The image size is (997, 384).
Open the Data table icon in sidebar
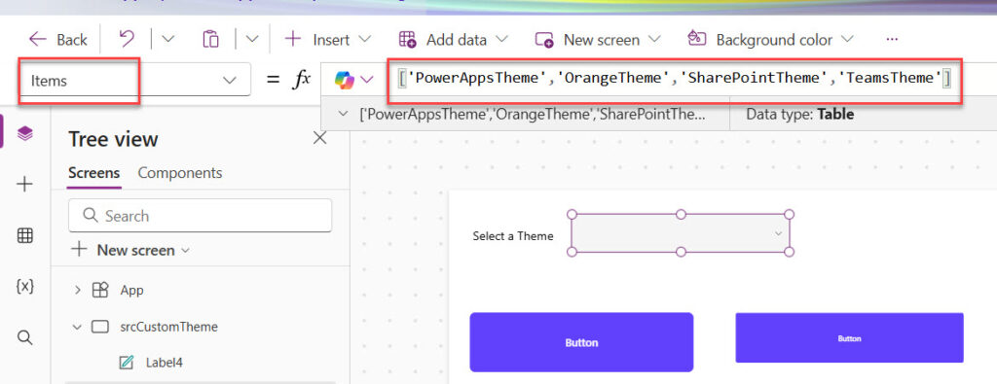pos(24,235)
